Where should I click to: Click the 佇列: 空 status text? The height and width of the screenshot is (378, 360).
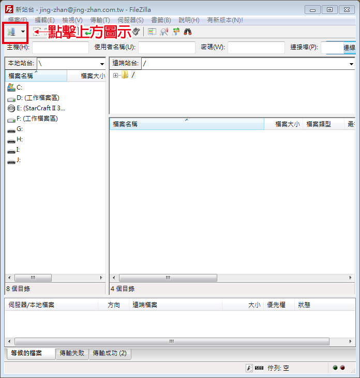pyautogui.click(x=278, y=368)
